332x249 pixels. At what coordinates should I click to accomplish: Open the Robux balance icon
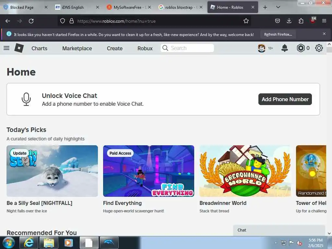click(301, 48)
